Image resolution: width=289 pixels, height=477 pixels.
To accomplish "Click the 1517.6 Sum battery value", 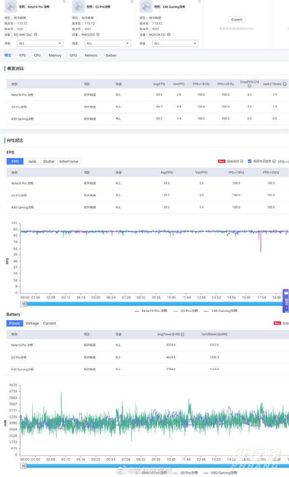I will tap(214, 345).
